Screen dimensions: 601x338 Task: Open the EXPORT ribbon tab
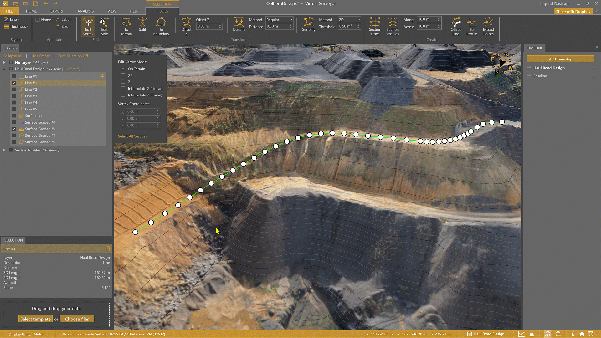(57, 11)
